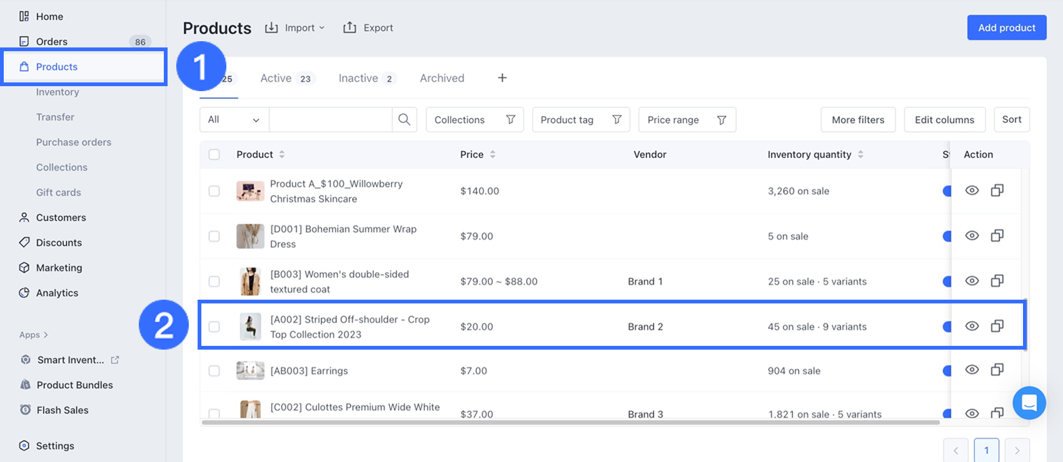Duplicate the Earrings product via copy icon
Screen dimensions: 1063x462
click(x=997, y=370)
